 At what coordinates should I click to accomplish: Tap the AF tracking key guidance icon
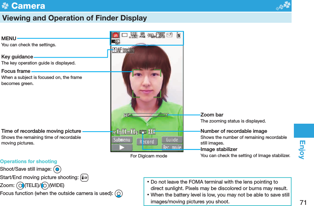click(114, 50)
